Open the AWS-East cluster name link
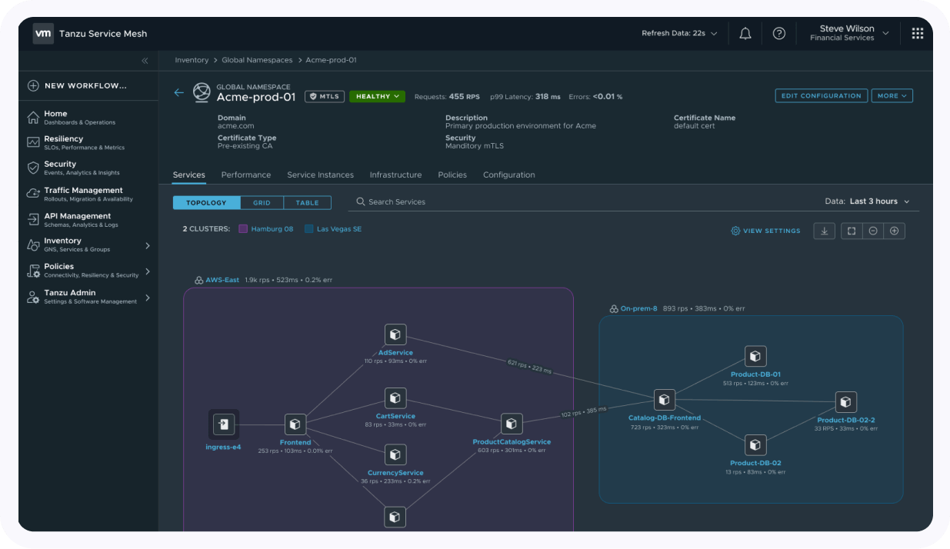This screenshot has width=950, height=549. pos(222,281)
